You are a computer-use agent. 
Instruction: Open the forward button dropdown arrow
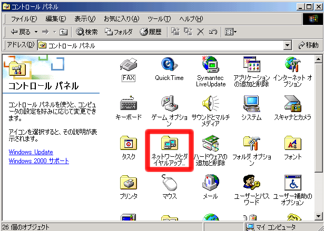point(55,32)
